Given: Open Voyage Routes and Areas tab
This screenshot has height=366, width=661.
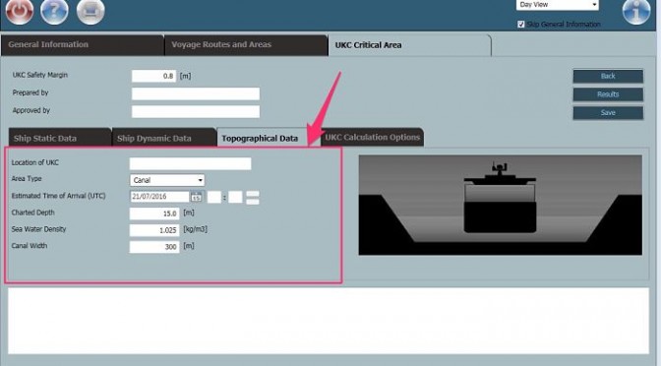Looking at the screenshot, I should tap(246, 45).
